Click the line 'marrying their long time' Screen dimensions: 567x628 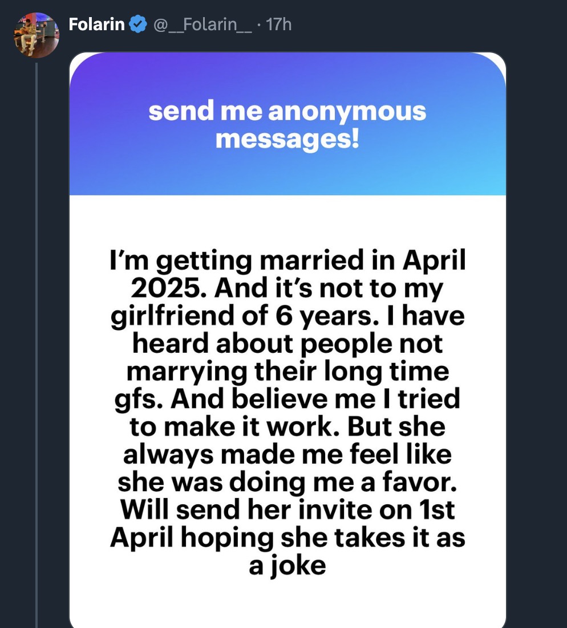[x=287, y=372]
